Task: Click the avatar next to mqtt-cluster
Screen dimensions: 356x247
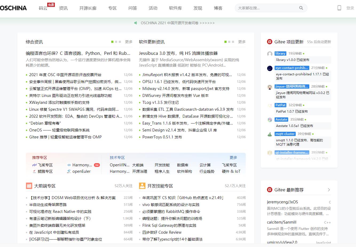Action: [x=270, y=134]
